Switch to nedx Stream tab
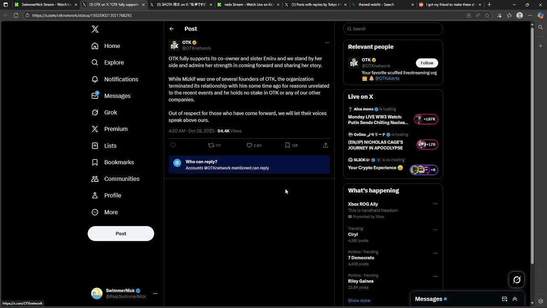 point(249,5)
